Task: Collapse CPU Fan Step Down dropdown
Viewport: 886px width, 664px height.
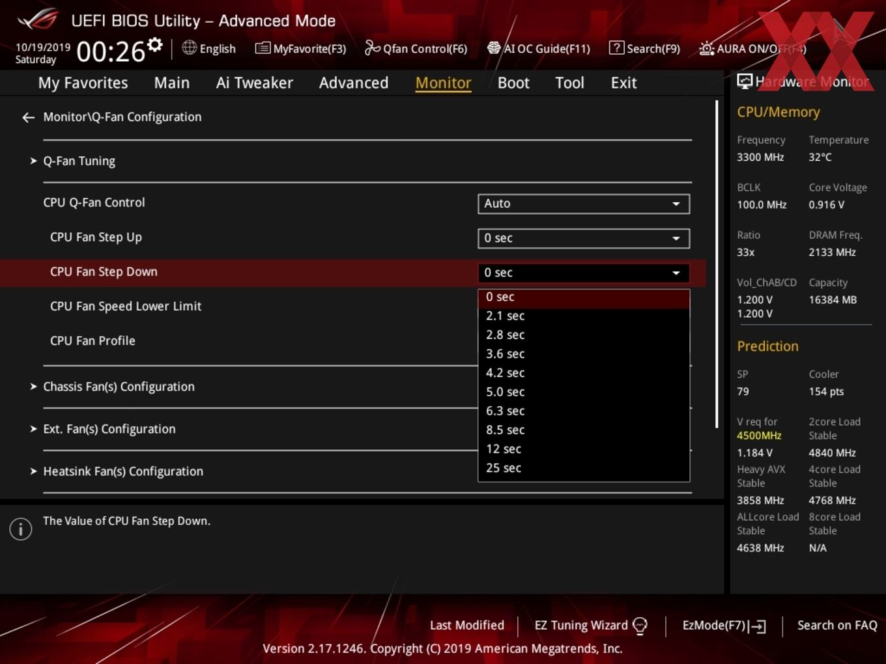Action: tap(584, 273)
